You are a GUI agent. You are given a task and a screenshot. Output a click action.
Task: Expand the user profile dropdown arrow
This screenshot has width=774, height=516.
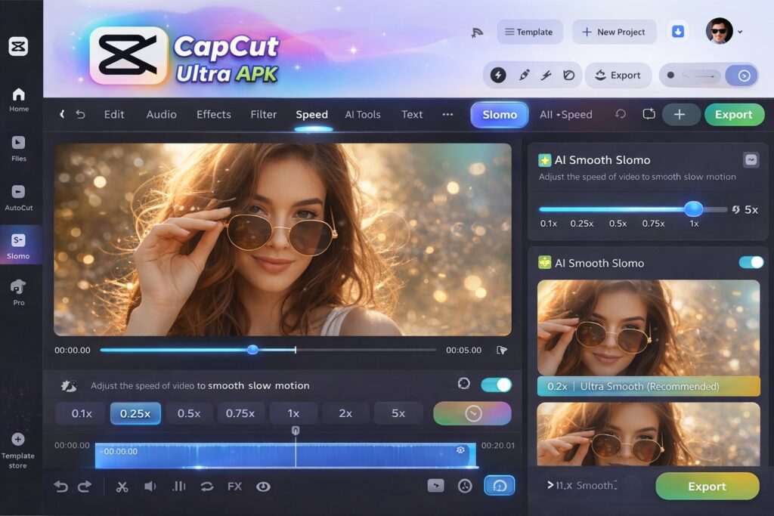click(x=740, y=32)
